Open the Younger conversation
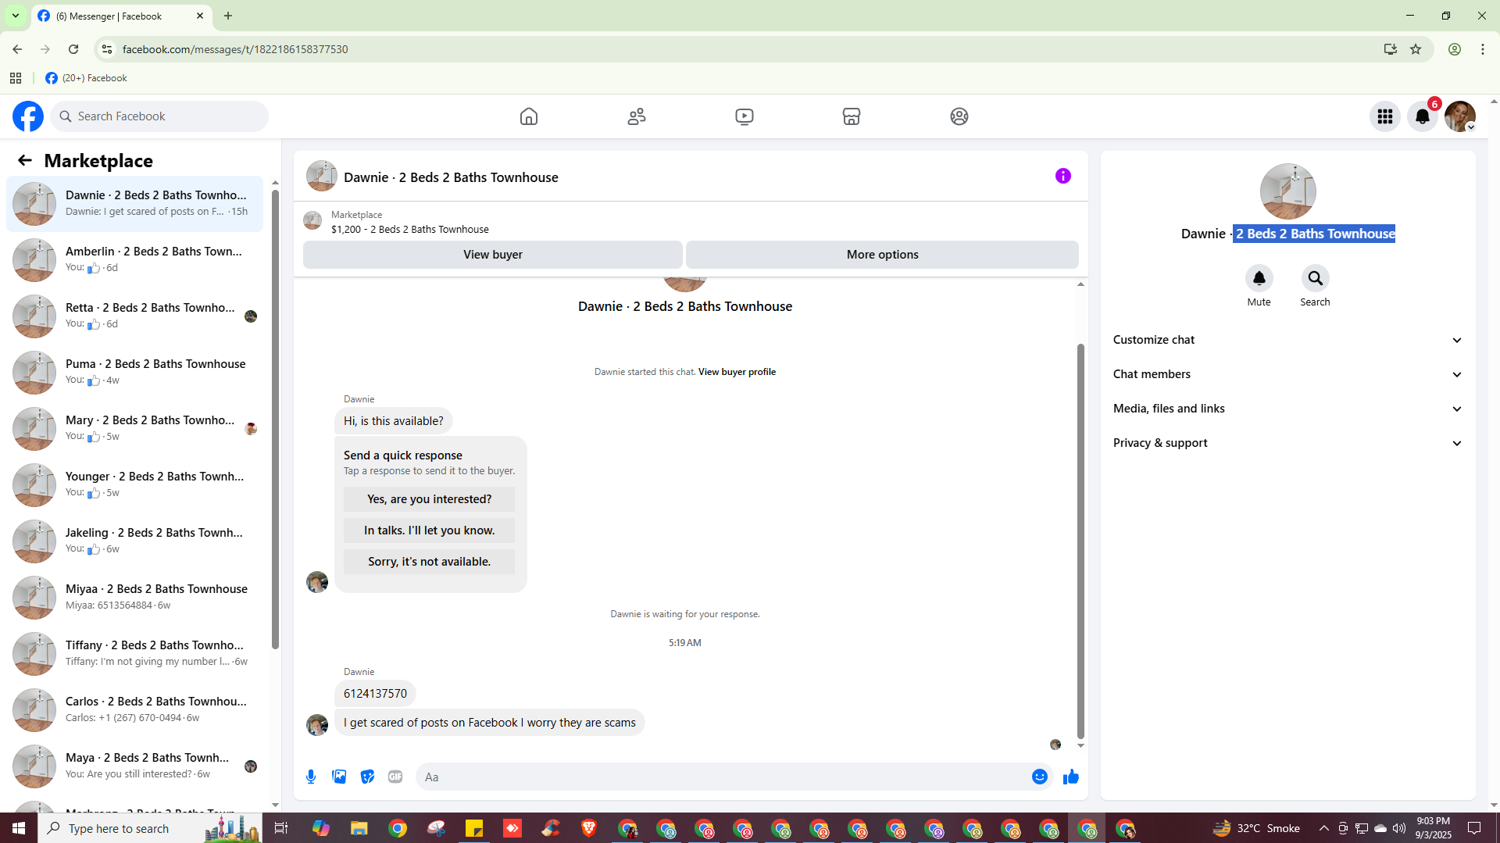The image size is (1500, 843). pyautogui.click(x=134, y=485)
